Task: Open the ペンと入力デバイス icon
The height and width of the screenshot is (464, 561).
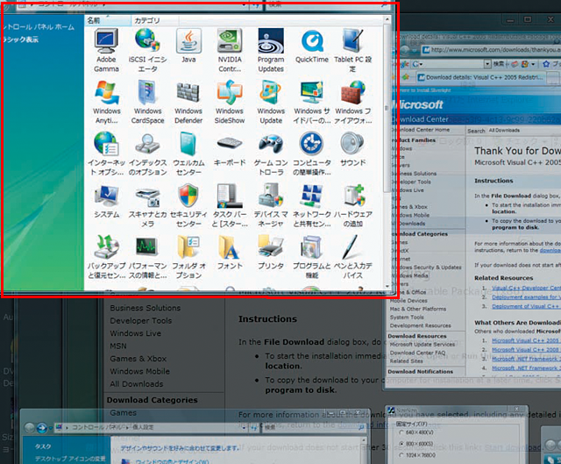Action: coord(352,257)
